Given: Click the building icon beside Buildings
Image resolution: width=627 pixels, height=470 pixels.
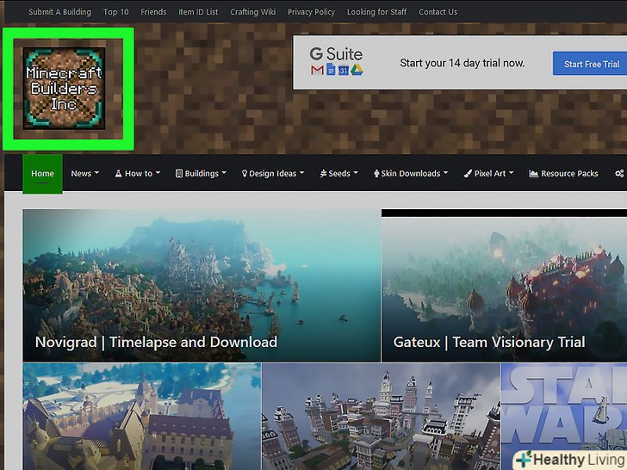Looking at the screenshot, I should click(x=179, y=174).
